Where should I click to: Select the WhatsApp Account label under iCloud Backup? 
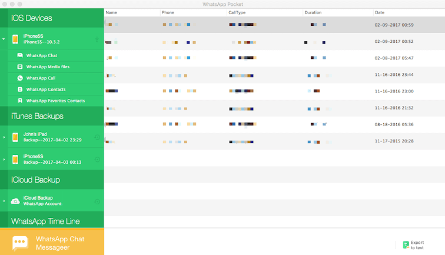point(43,204)
